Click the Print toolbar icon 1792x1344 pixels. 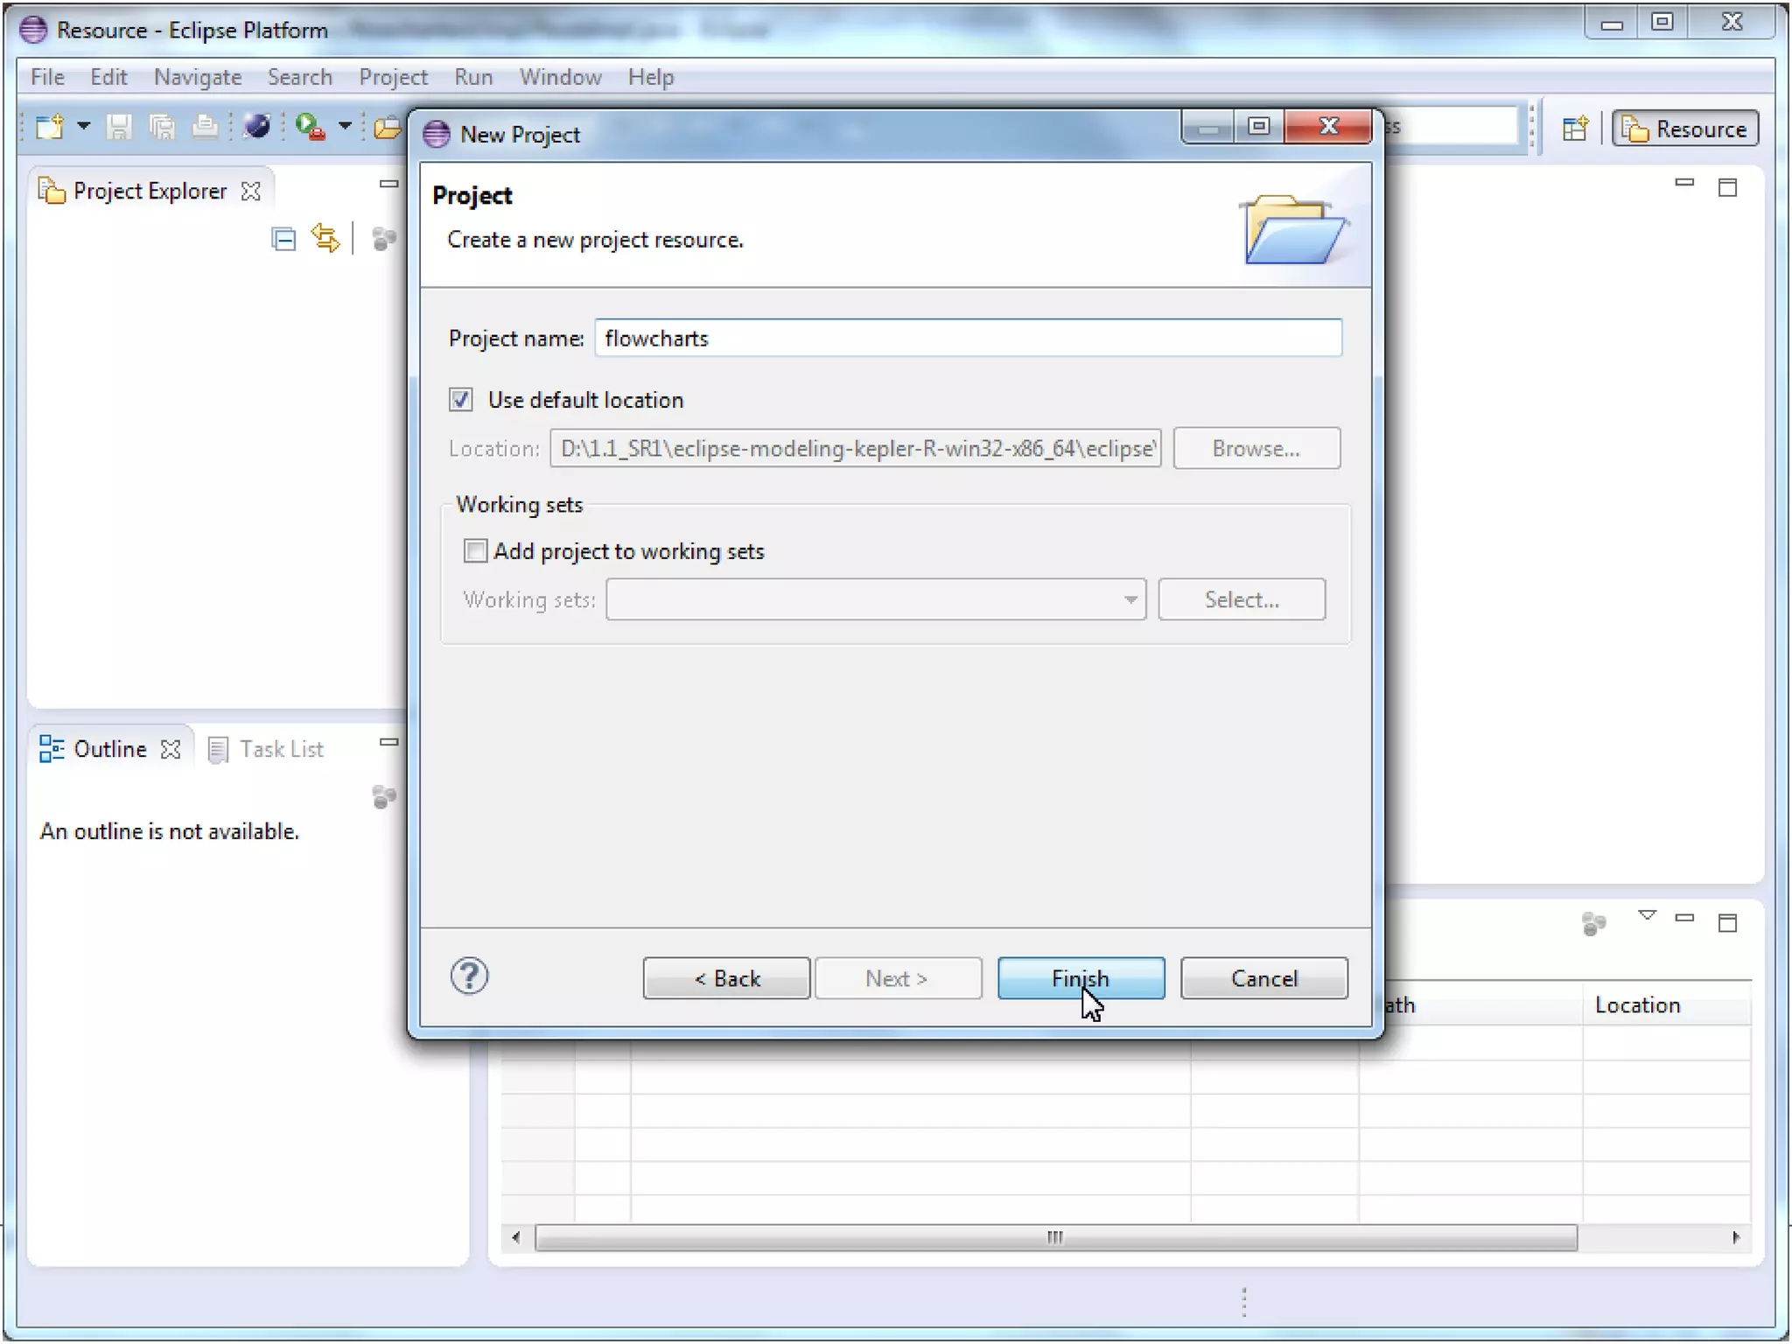click(x=205, y=128)
